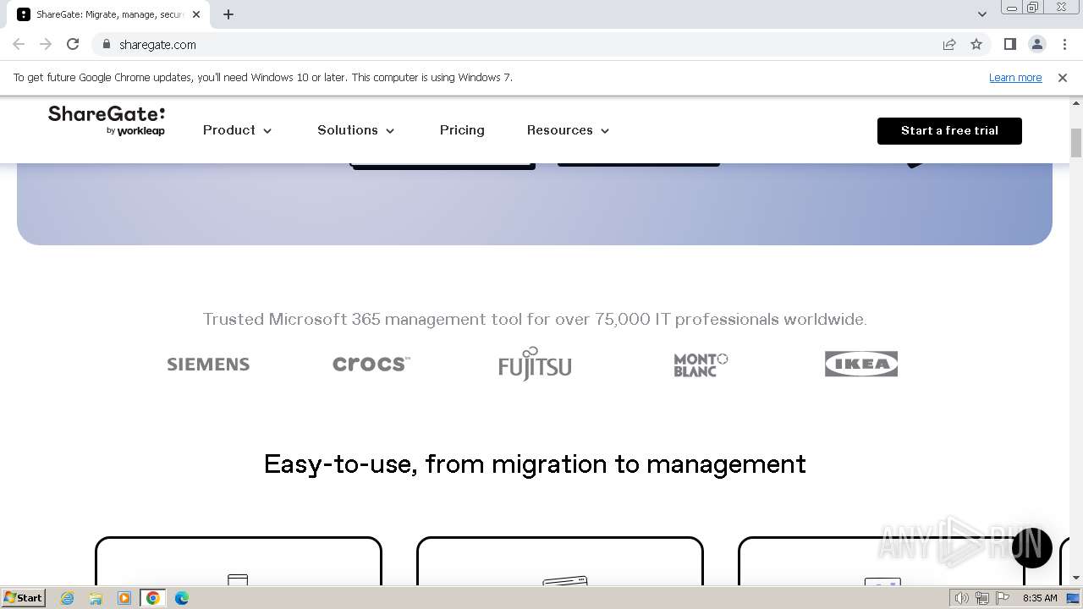Open Windows Media Player from taskbar
1083x609 pixels.
[124, 598]
